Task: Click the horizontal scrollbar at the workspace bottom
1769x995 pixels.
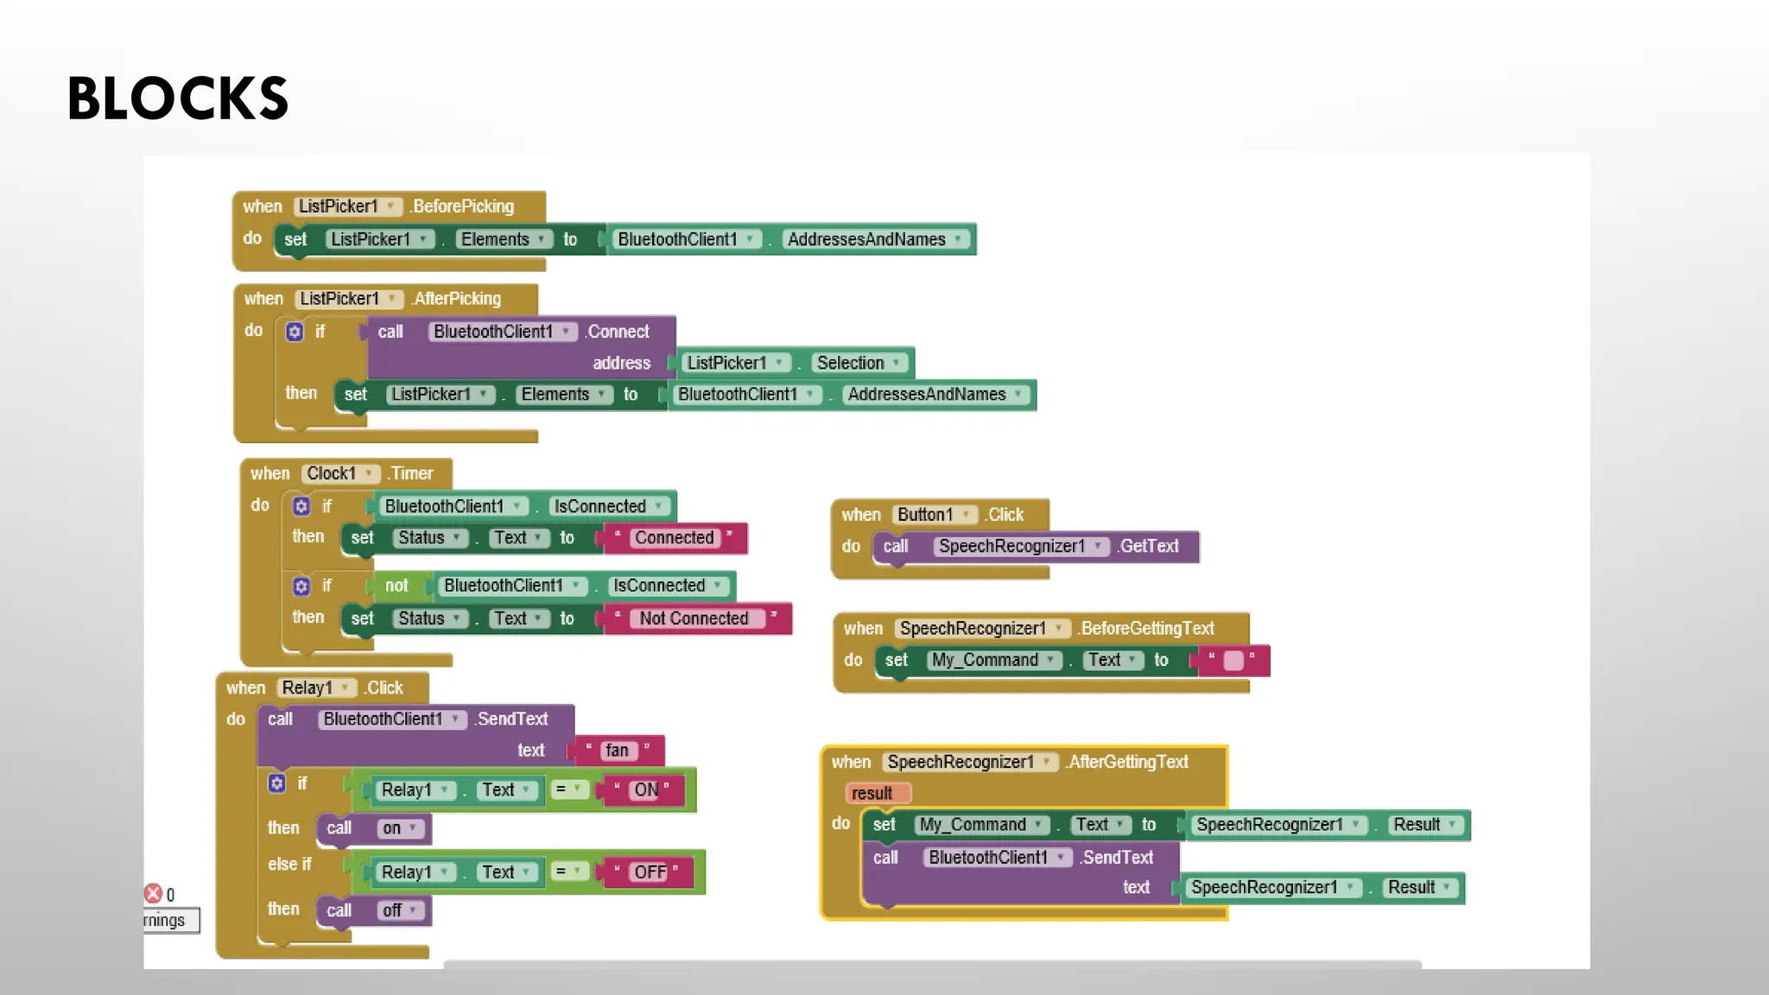Action: pos(931,964)
